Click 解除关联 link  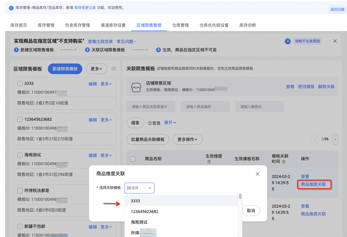pyautogui.click(x=326, y=87)
